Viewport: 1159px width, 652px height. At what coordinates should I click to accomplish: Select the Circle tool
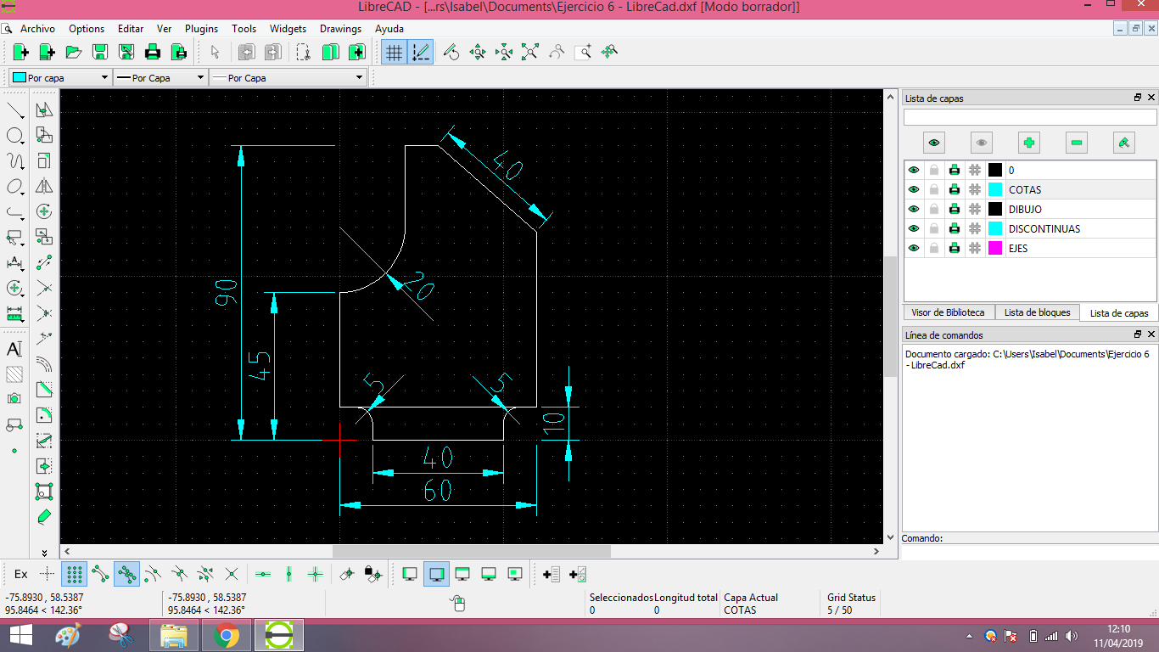[14, 135]
